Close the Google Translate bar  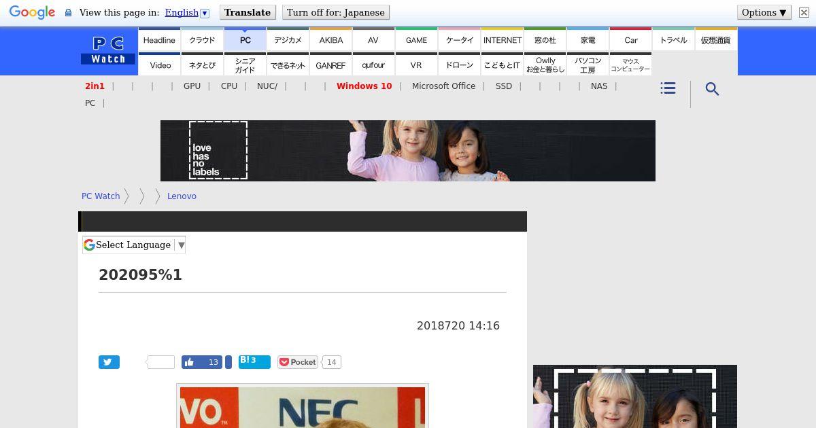[x=804, y=12]
